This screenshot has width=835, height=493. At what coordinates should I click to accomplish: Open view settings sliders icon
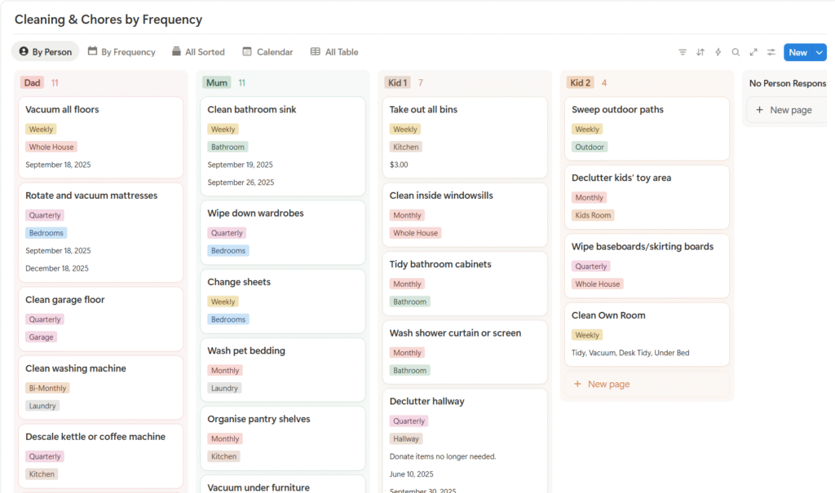(771, 52)
